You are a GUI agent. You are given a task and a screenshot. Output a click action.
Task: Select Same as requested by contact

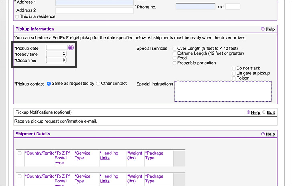click(49, 84)
